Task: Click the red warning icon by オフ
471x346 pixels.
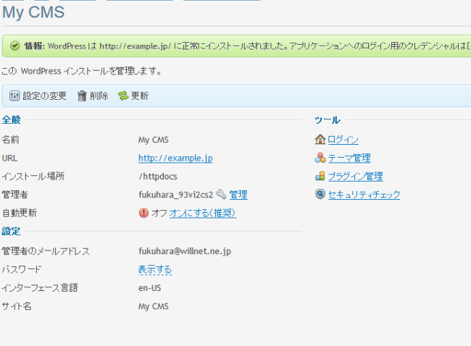Action: point(143,213)
